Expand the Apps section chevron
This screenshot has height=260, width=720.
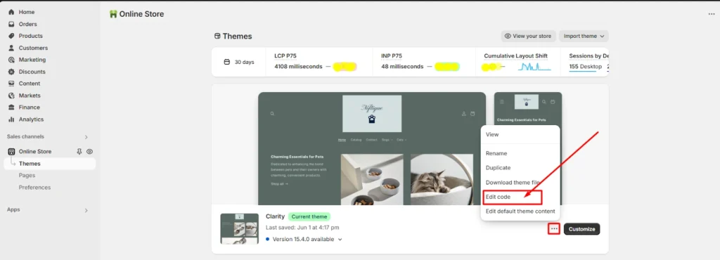coord(86,210)
